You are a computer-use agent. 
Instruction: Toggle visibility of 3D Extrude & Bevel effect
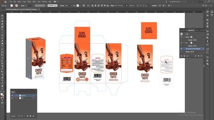pos(181,49)
